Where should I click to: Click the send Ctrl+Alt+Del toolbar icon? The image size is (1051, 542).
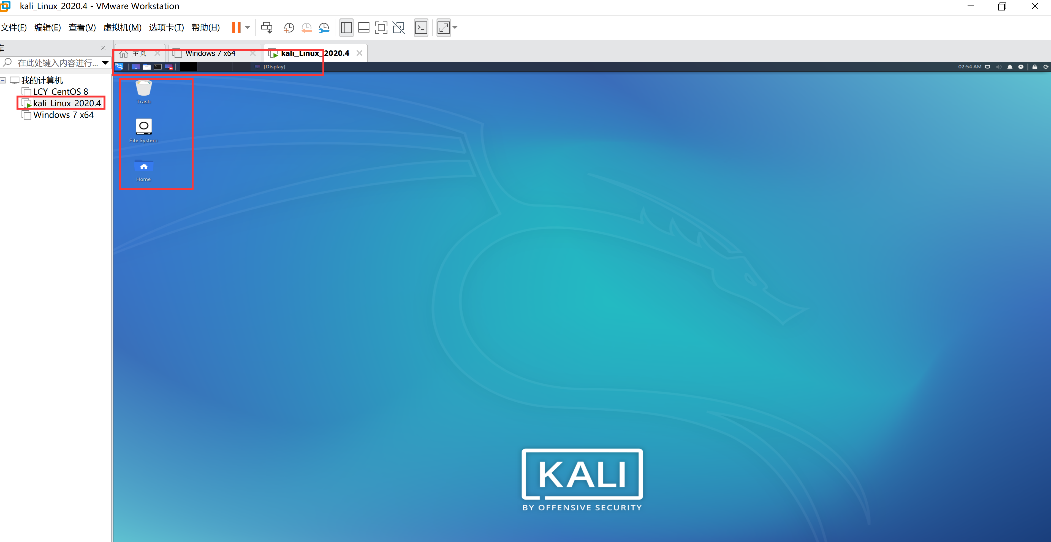pyautogui.click(x=267, y=28)
